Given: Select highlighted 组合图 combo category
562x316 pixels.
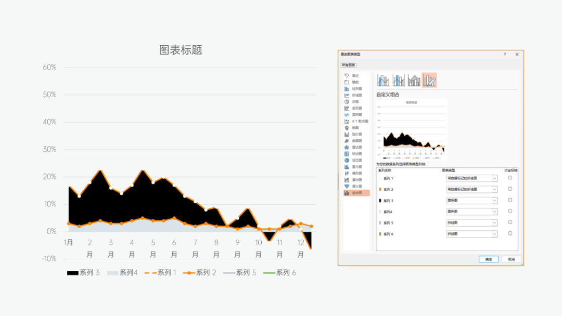Looking at the screenshot, I should click(x=356, y=193).
